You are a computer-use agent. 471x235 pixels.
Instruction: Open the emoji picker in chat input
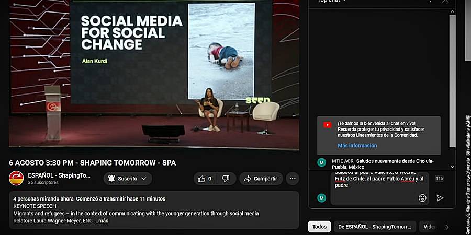coord(422,198)
